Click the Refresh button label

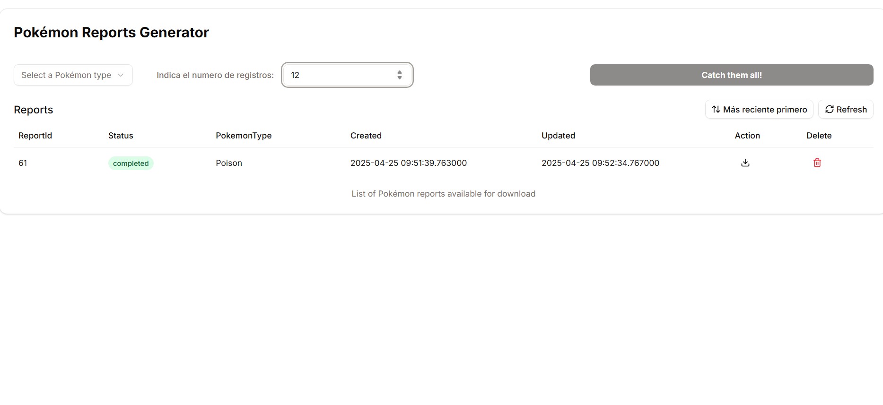click(851, 110)
